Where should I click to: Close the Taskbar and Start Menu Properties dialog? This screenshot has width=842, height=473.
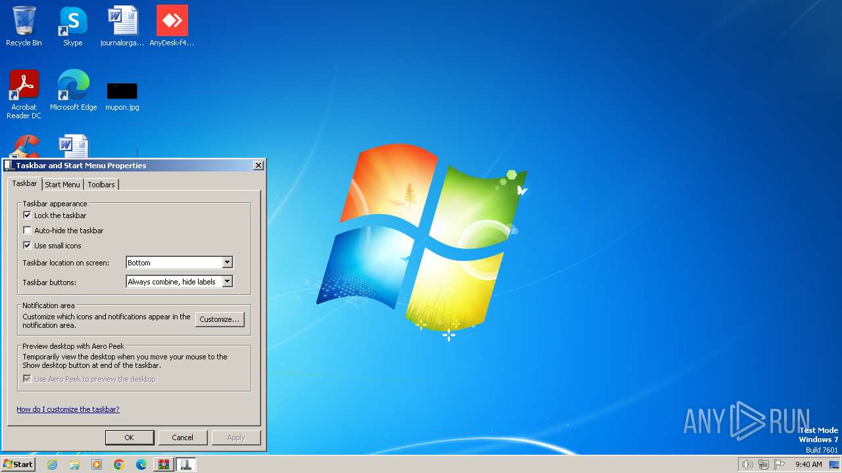[x=259, y=166]
